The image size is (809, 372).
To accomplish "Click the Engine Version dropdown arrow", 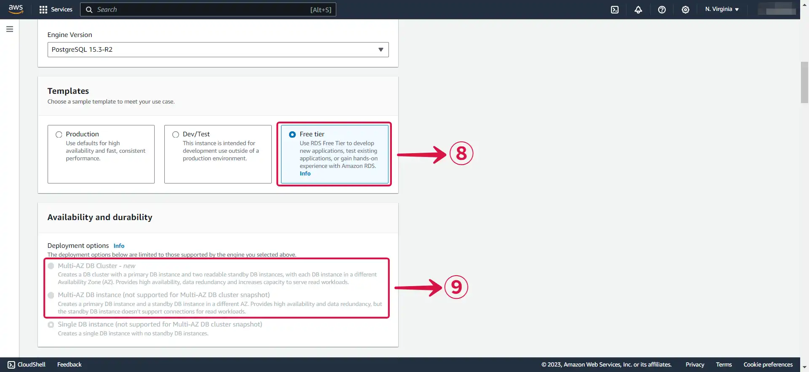I will [x=381, y=50].
